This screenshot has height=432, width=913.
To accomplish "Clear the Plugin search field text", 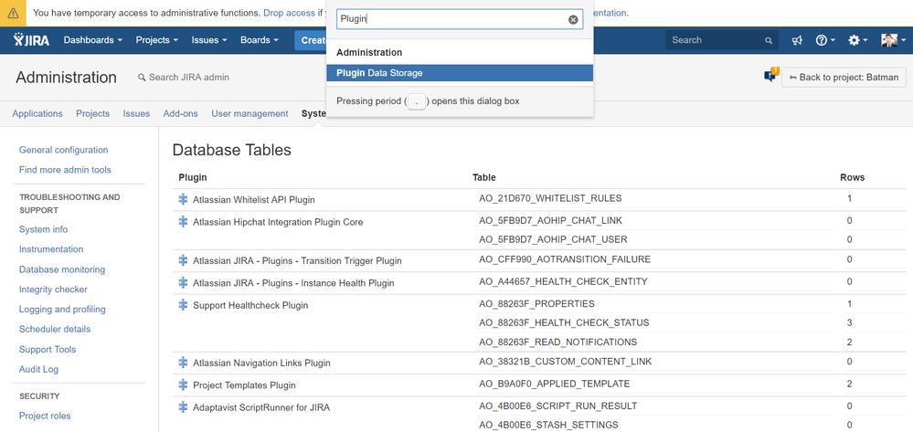I will pos(573,19).
